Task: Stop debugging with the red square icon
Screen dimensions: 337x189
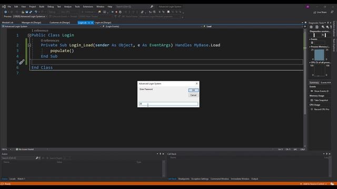Action: (x=116, y=12)
